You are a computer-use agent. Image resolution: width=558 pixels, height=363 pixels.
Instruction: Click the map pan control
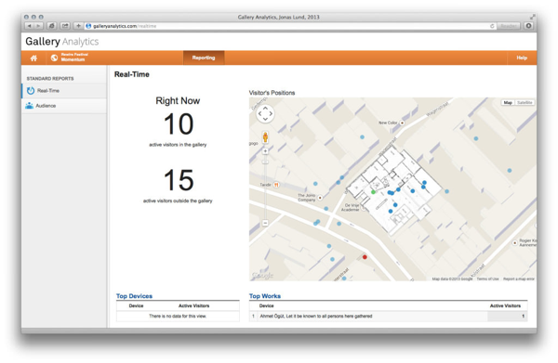(x=265, y=113)
